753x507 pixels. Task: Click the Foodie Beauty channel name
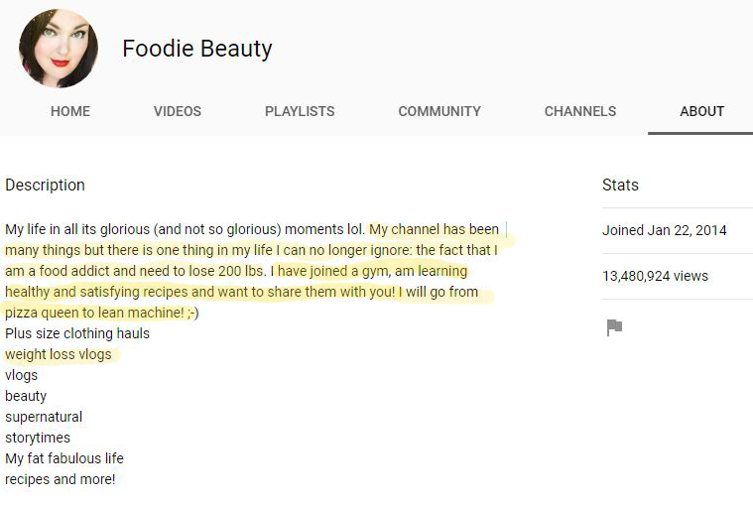(x=197, y=49)
